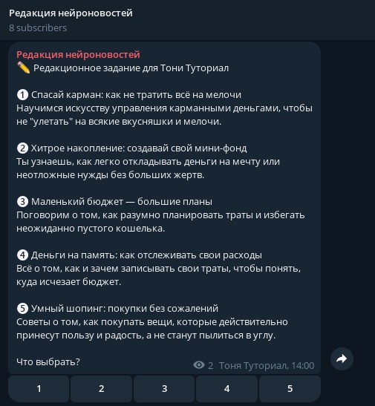Click the 'Умный шопинг' topic headline
Viewport: 375px width, 406px height.
click(125, 308)
